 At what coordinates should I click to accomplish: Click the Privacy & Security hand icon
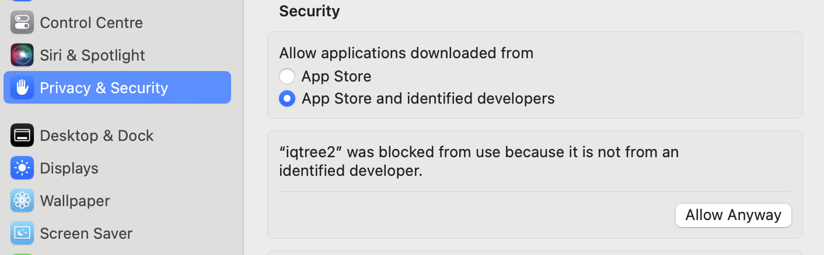(22, 87)
